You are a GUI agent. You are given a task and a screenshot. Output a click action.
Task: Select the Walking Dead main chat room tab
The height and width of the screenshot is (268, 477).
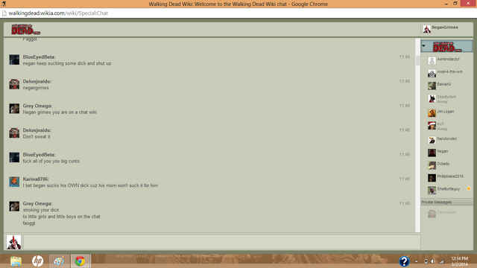447,46
